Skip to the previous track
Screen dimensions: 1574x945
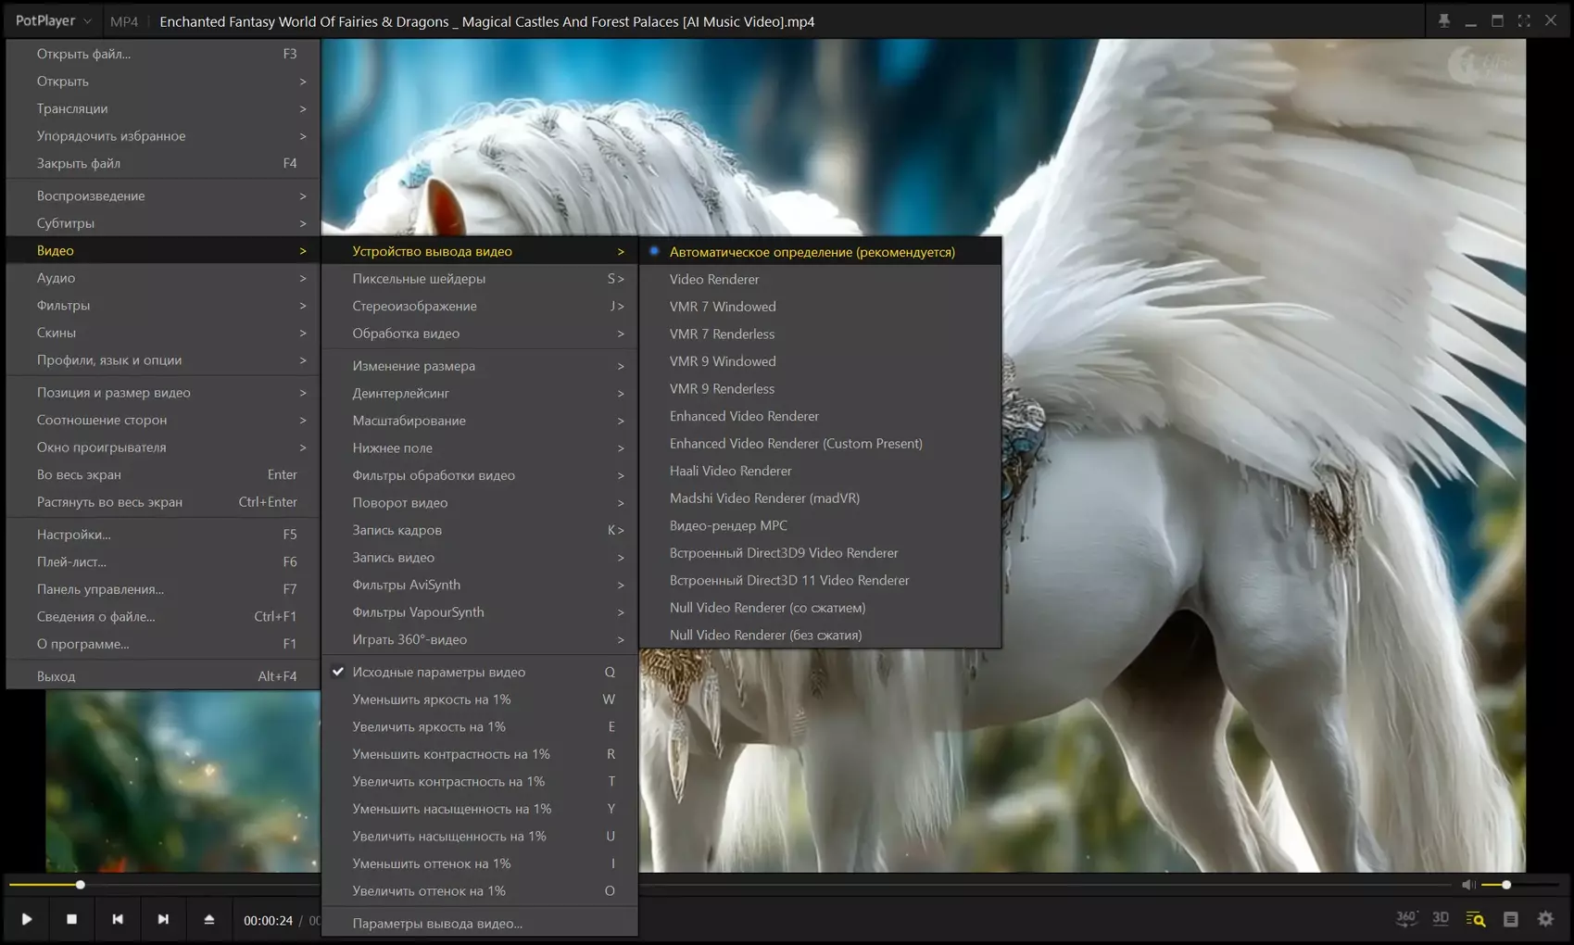[x=118, y=919]
